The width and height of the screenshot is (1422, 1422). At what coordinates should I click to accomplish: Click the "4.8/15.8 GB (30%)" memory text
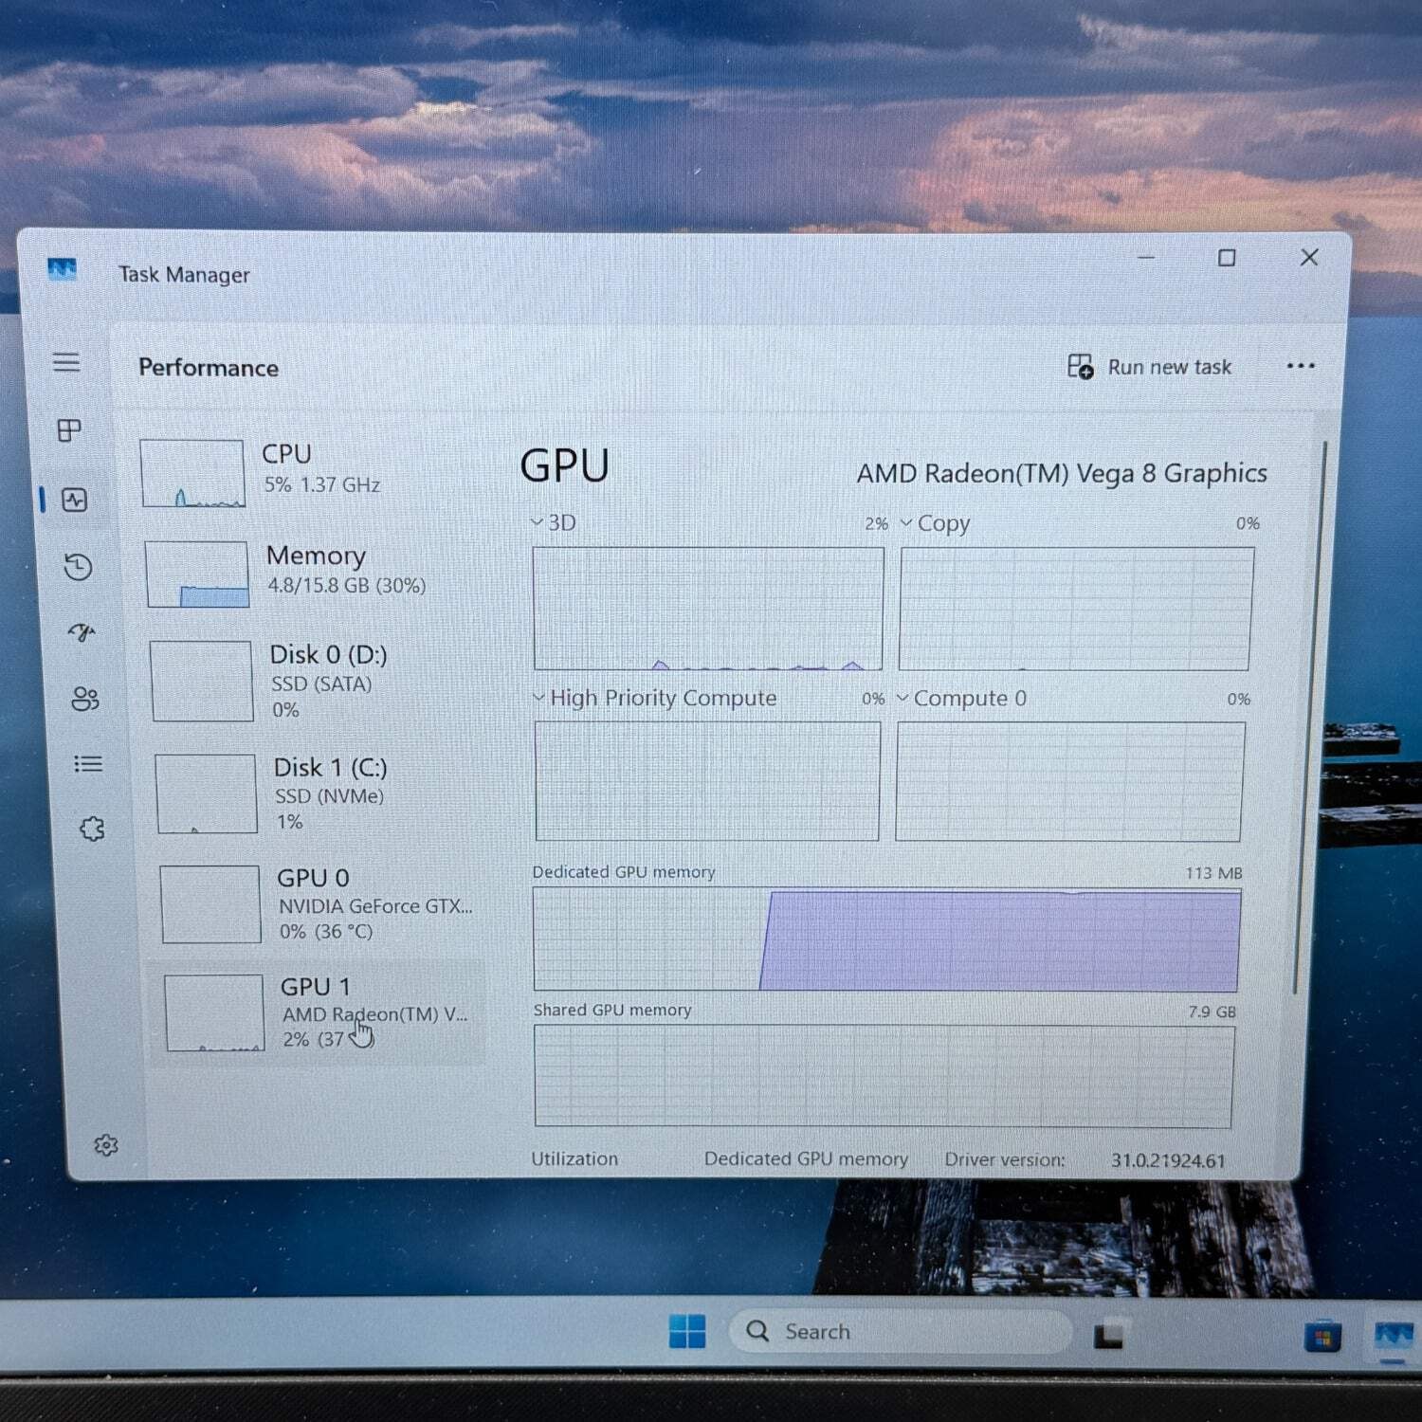(x=347, y=585)
